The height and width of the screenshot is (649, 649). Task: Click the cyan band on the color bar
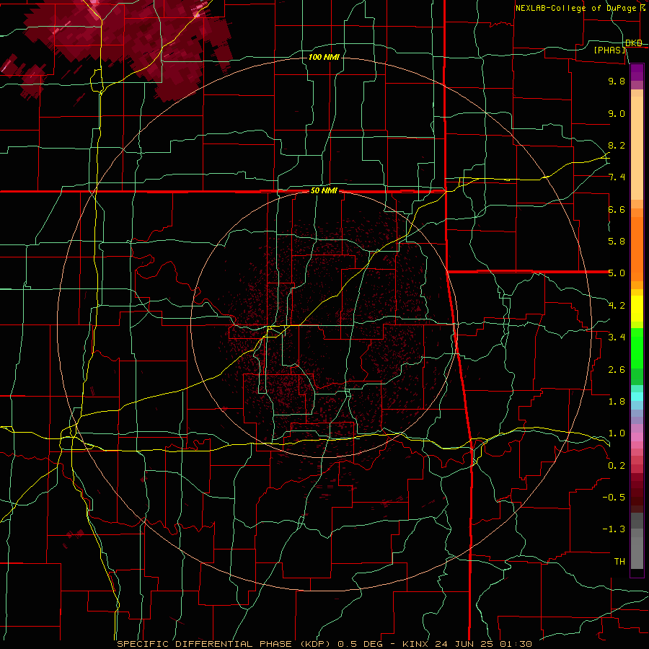[x=637, y=397]
